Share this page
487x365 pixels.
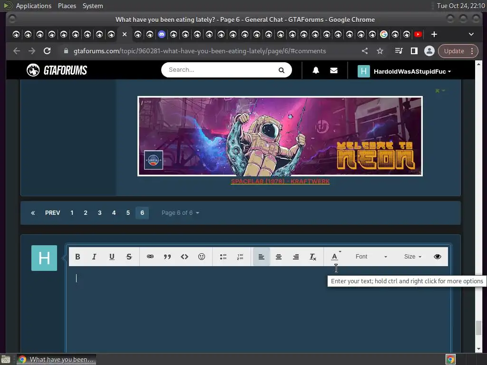[365, 51]
